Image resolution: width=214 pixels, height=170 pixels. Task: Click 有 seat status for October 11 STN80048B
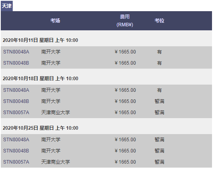pos(159,63)
